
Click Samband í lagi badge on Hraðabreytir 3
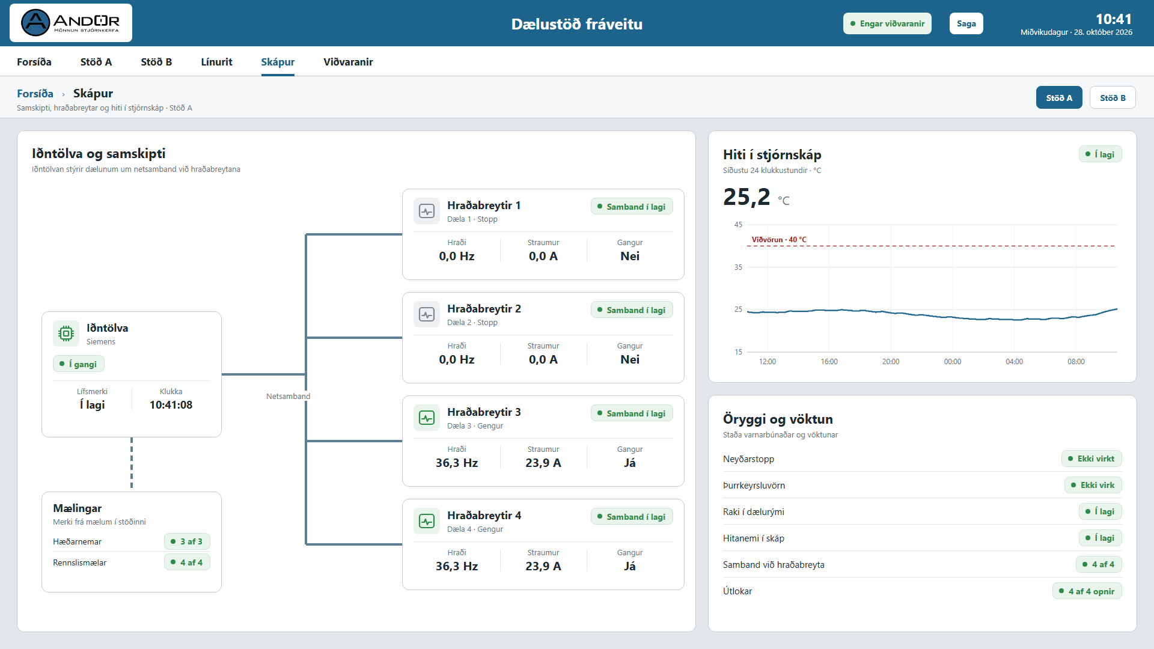click(632, 413)
